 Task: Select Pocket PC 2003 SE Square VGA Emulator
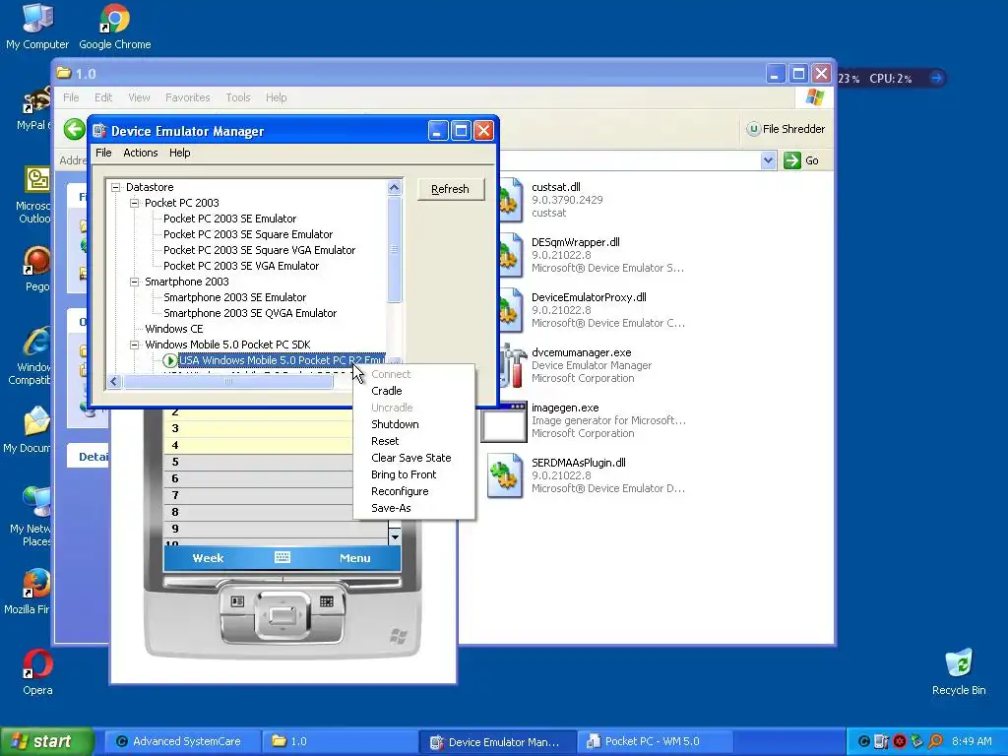pyautogui.click(x=259, y=250)
